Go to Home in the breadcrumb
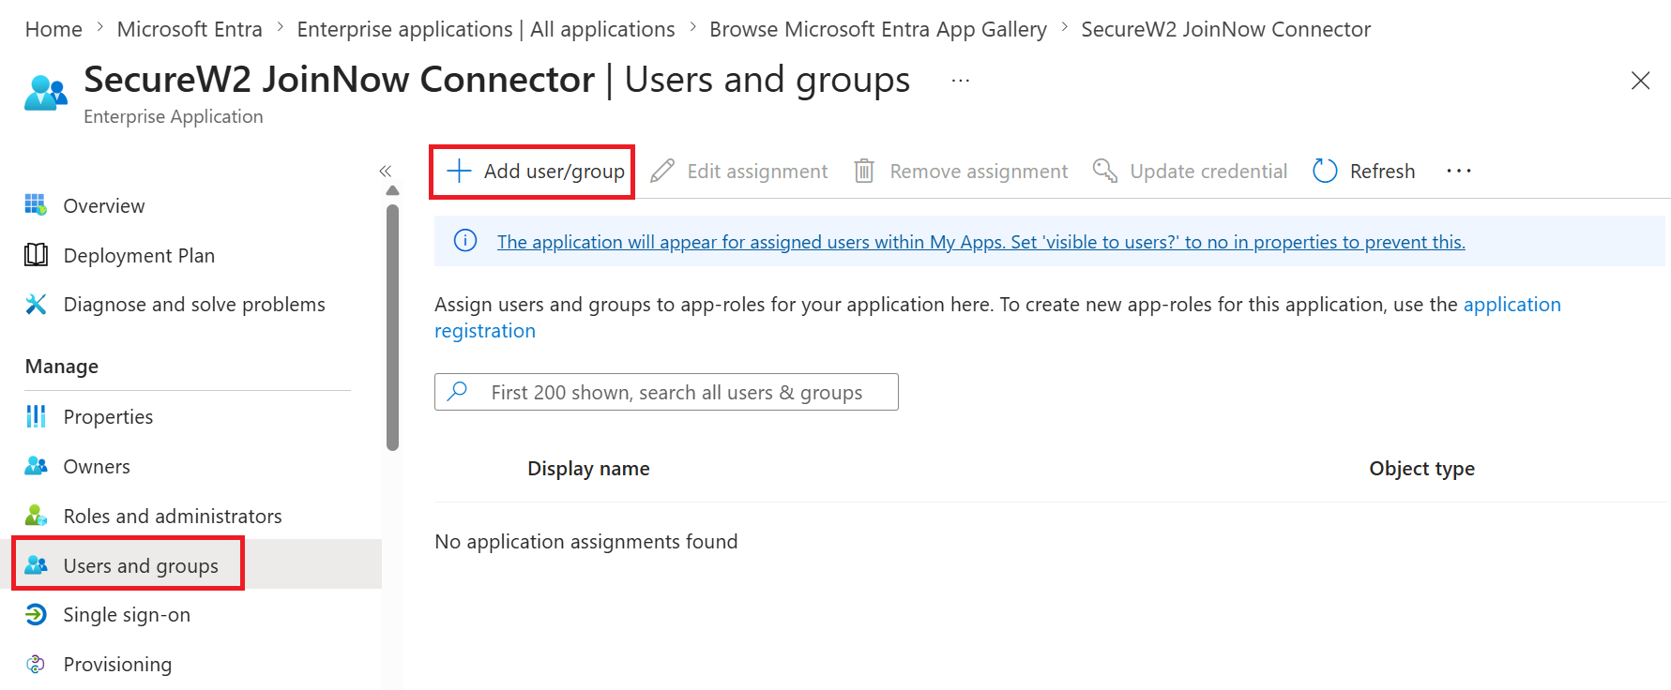Image resolution: width=1671 pixels, height=690 pixels. pyautogui.click(x=53, y=29)
